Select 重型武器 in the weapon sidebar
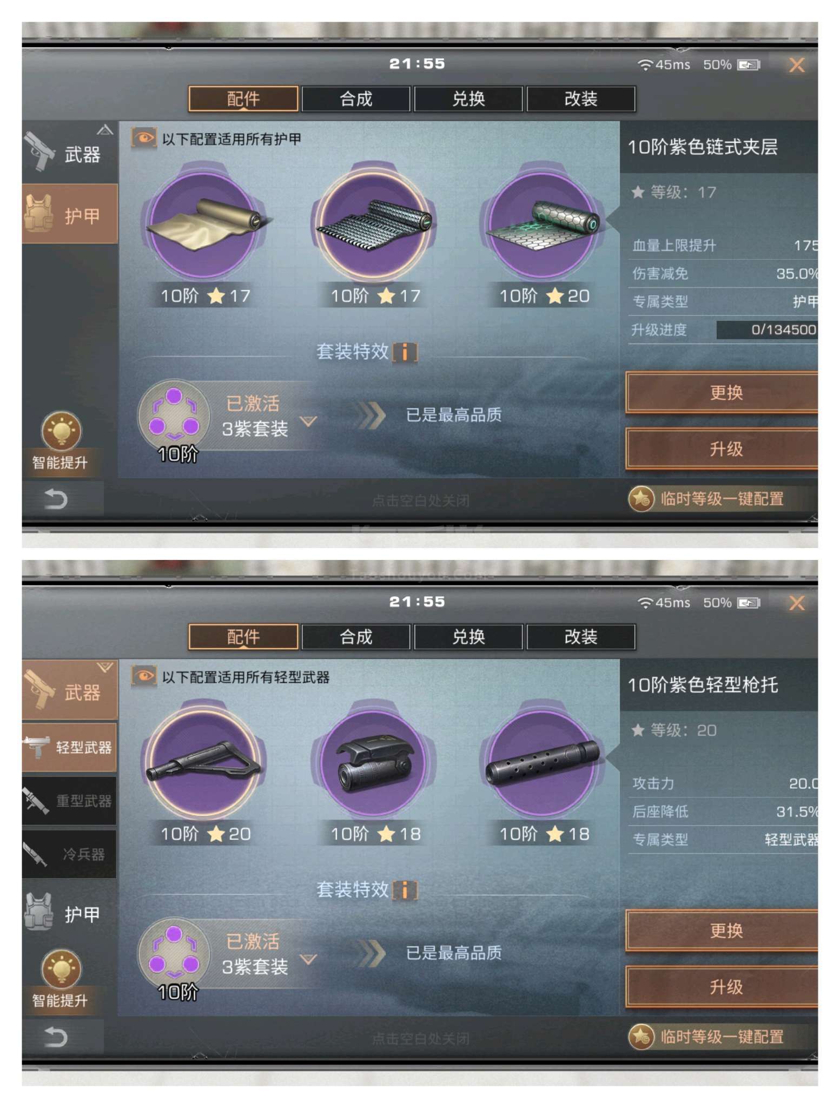Viewport: 840px width, 1108px height. pos(69,801)
